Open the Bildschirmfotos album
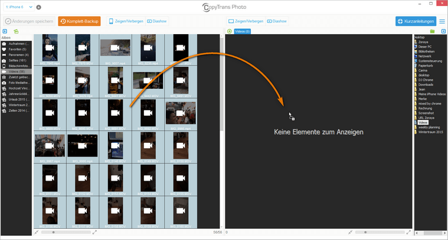Viewport: 448px width, 240px height. pyautogui.click(x=16, y=66)
